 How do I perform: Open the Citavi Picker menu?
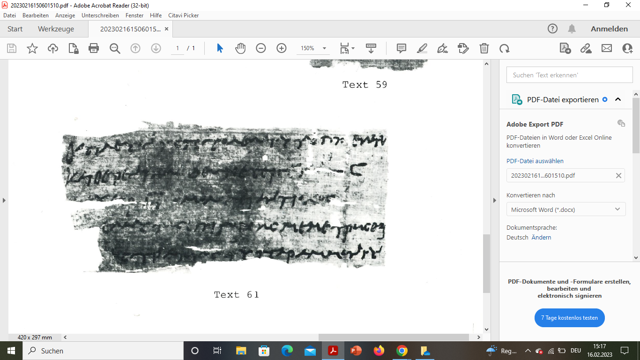pyautogui.click(x=184, y=15)
